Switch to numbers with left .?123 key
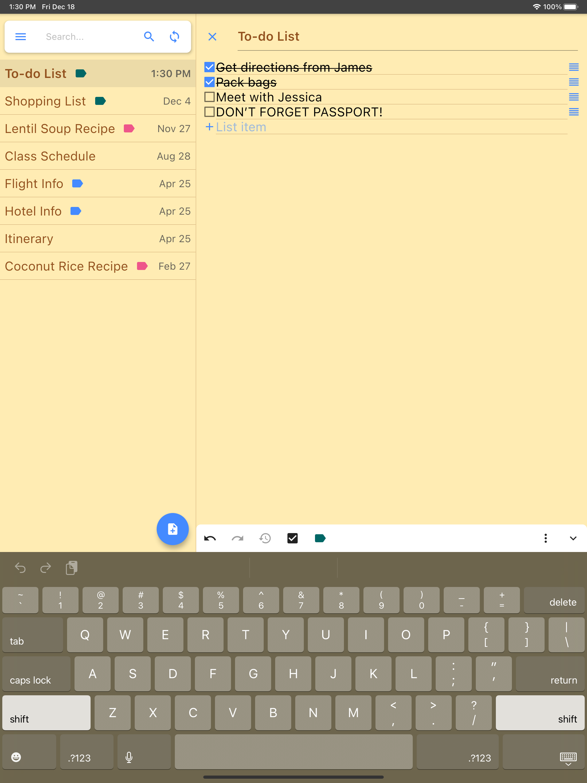Viewport: 587px width, 783px height. point(87,751)
